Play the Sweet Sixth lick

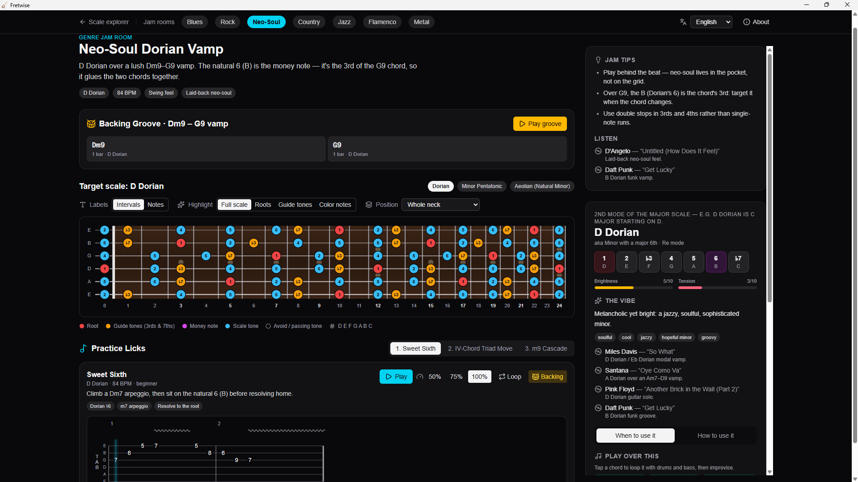click(396, 377)
